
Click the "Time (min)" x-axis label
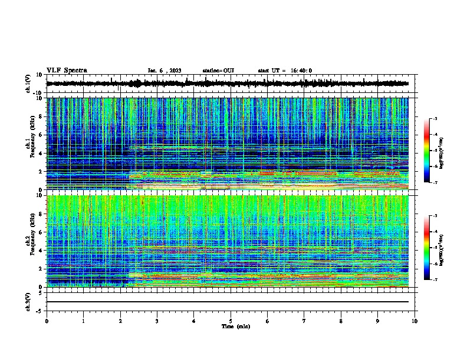coord(236,326)
